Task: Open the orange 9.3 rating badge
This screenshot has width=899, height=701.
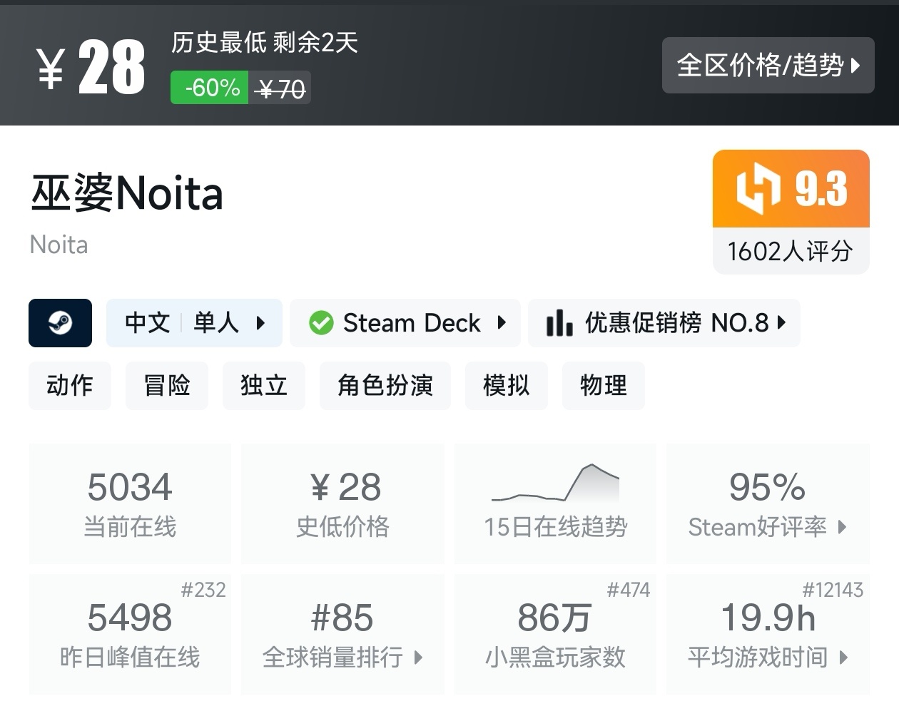Action: [791, 188]
